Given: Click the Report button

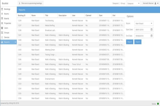Looking at the screenshot, I should [130, 42].
